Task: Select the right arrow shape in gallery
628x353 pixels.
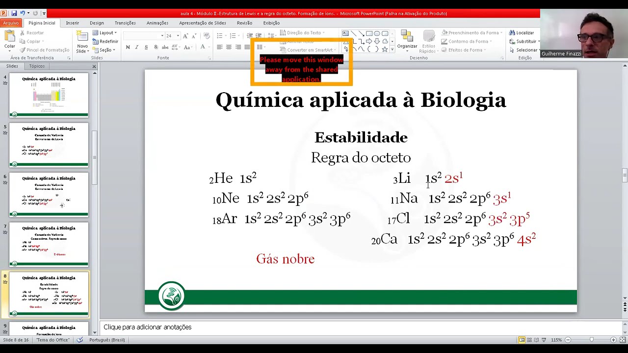Action: [369, 42]
